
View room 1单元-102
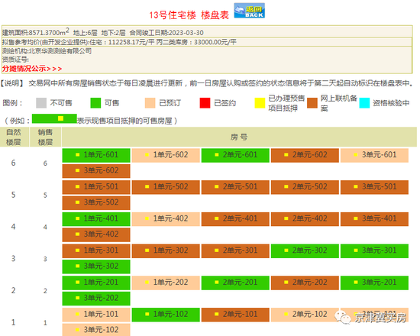click(x=166, y=315)
